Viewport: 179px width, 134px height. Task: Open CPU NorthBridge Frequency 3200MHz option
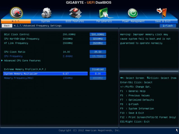[x=98, y=39]
